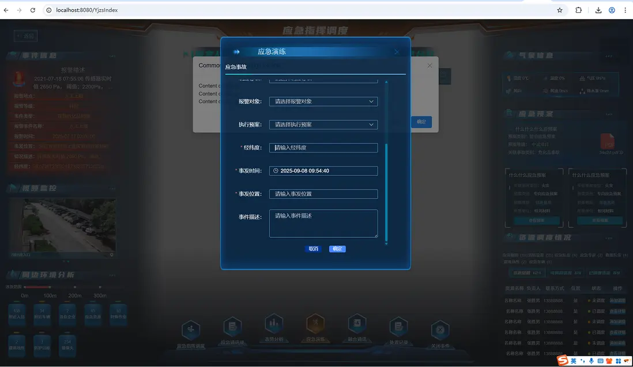Click the 应急资源 tile
Viewport: 633px width, 367px height.
point(93,314)
